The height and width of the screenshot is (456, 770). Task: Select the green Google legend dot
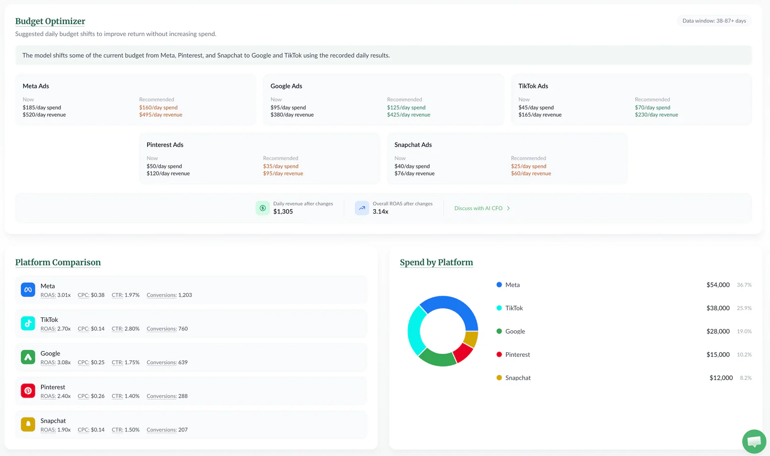[499, 331]
